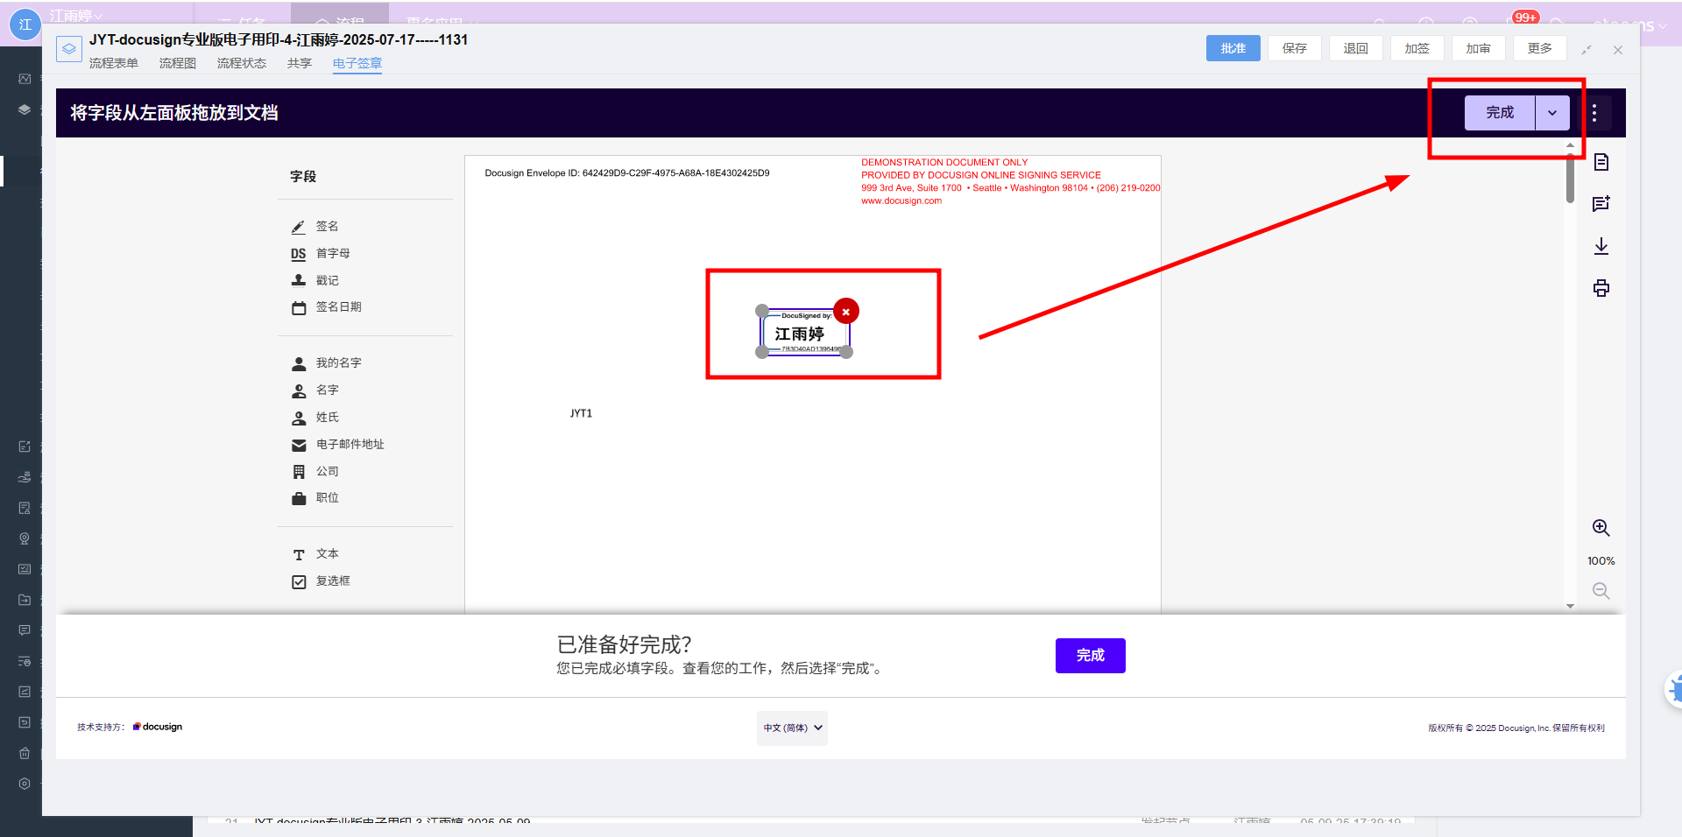Image resolution: width=1682 pixels, height=837 pixels.
Task: Select the 签名 signature field
Action: (326, 227)
